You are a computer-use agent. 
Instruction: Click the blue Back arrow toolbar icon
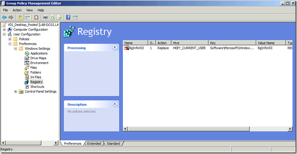click(x=4, y=18)
